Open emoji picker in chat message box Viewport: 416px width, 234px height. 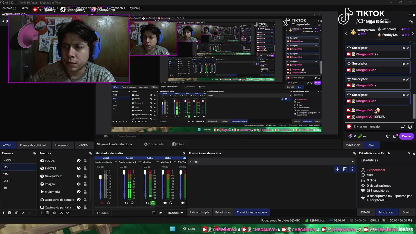pos(410,127)
